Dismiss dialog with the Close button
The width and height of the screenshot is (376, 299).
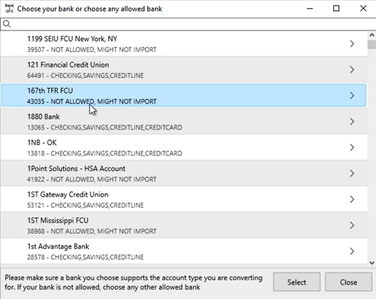click(x=349, y=282)
